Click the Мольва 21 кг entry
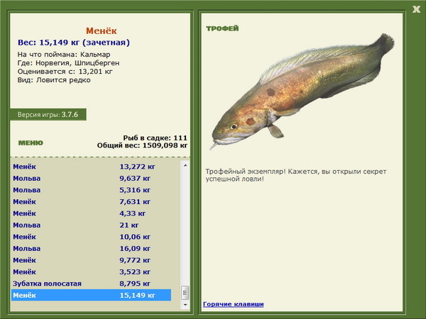The width and height of the screenshot is (426, 319). click(x=91, y=225)
